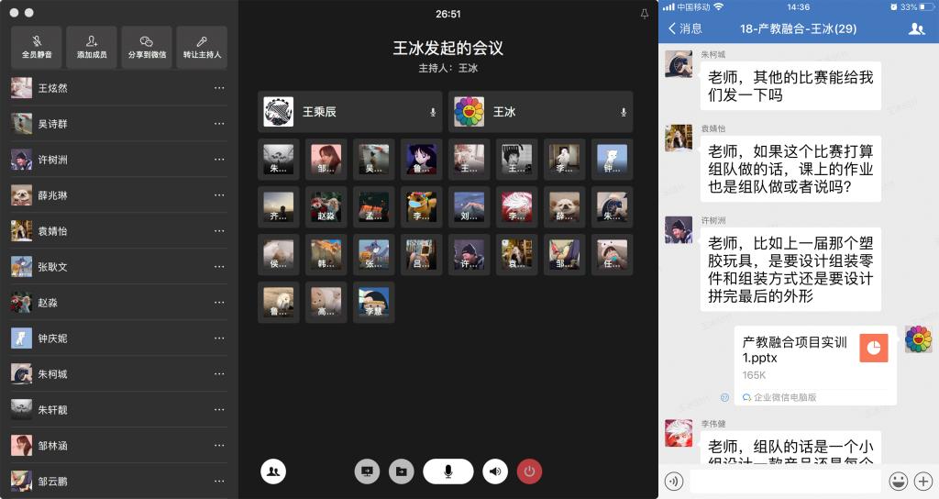Viewport: 939px width, 499px height.
Task: Open the more options dots for 钟庆妮
Action: pos(219,338)
